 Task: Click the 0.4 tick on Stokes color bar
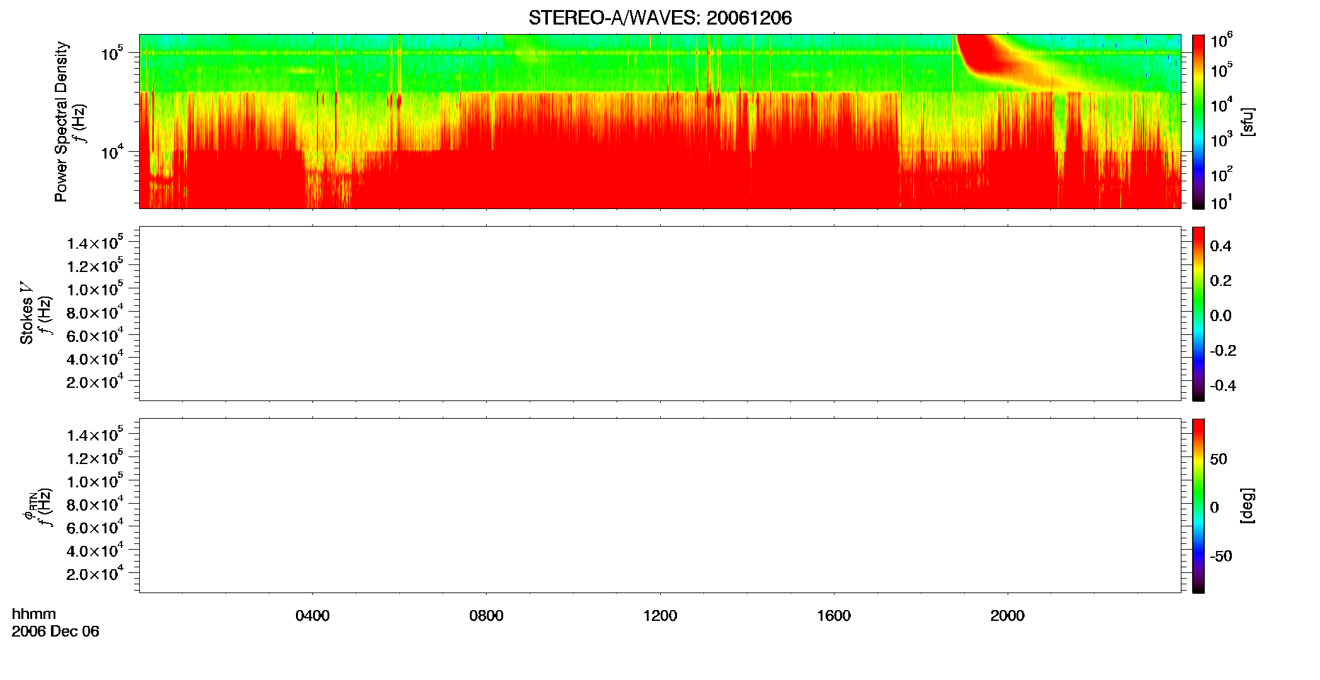pyautogui.click(x=1220, y=246)
